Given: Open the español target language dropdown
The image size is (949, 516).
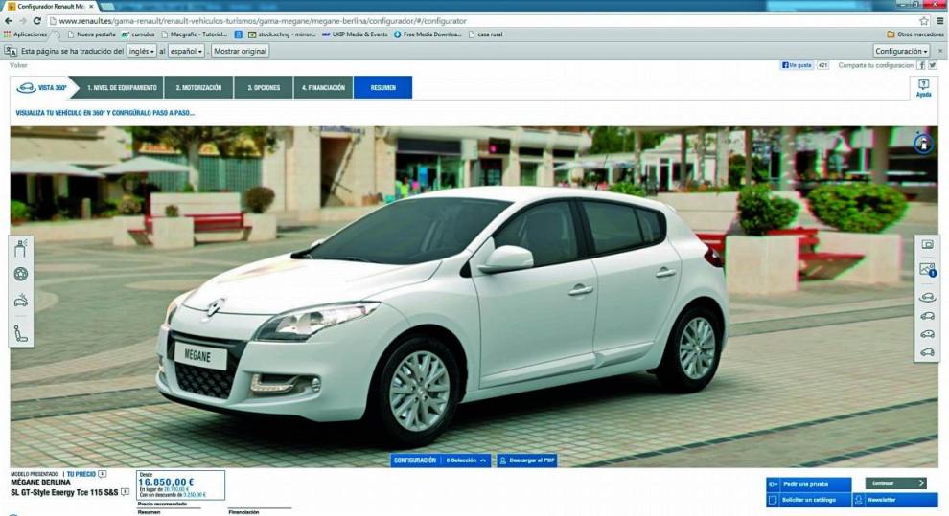Looking at the screenshot, I should 186,52.
